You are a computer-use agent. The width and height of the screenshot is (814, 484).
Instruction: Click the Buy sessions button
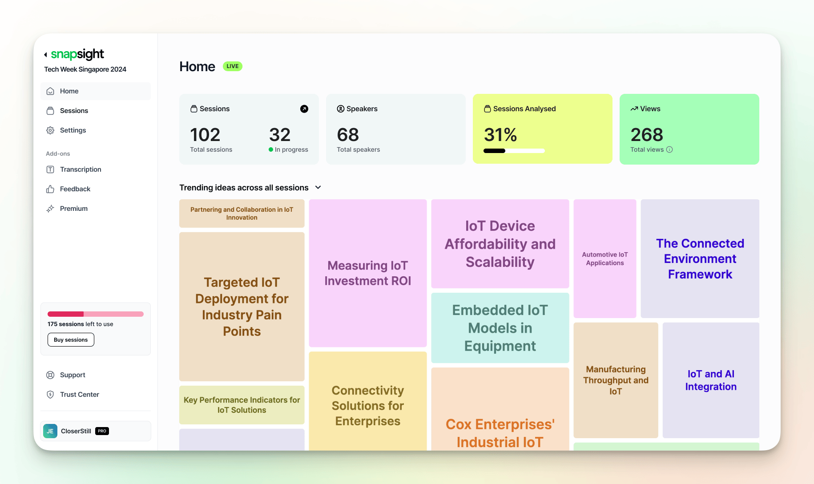pos(70,339)
